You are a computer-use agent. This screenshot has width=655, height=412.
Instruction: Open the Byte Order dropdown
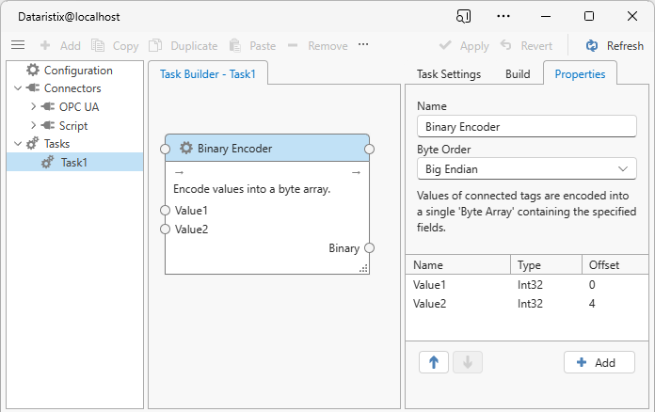526,168
